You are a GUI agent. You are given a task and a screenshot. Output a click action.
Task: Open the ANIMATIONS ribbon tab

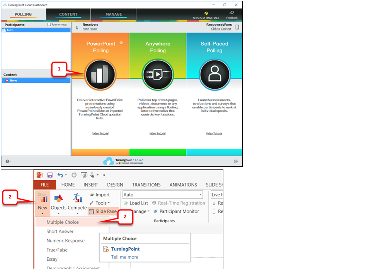tap(183, 185)
